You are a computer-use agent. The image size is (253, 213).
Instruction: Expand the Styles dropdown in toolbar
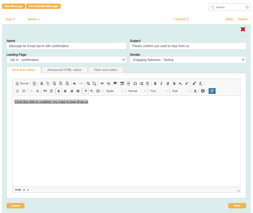point(115,91)
